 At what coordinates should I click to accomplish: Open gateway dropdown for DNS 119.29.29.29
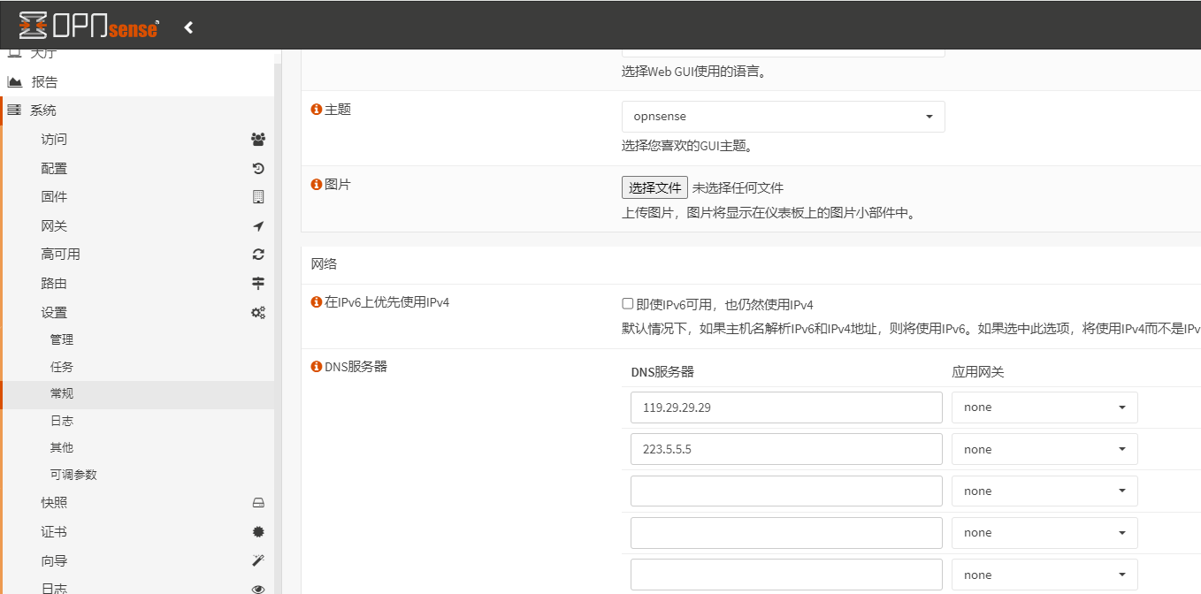[x=1044, y=407]
